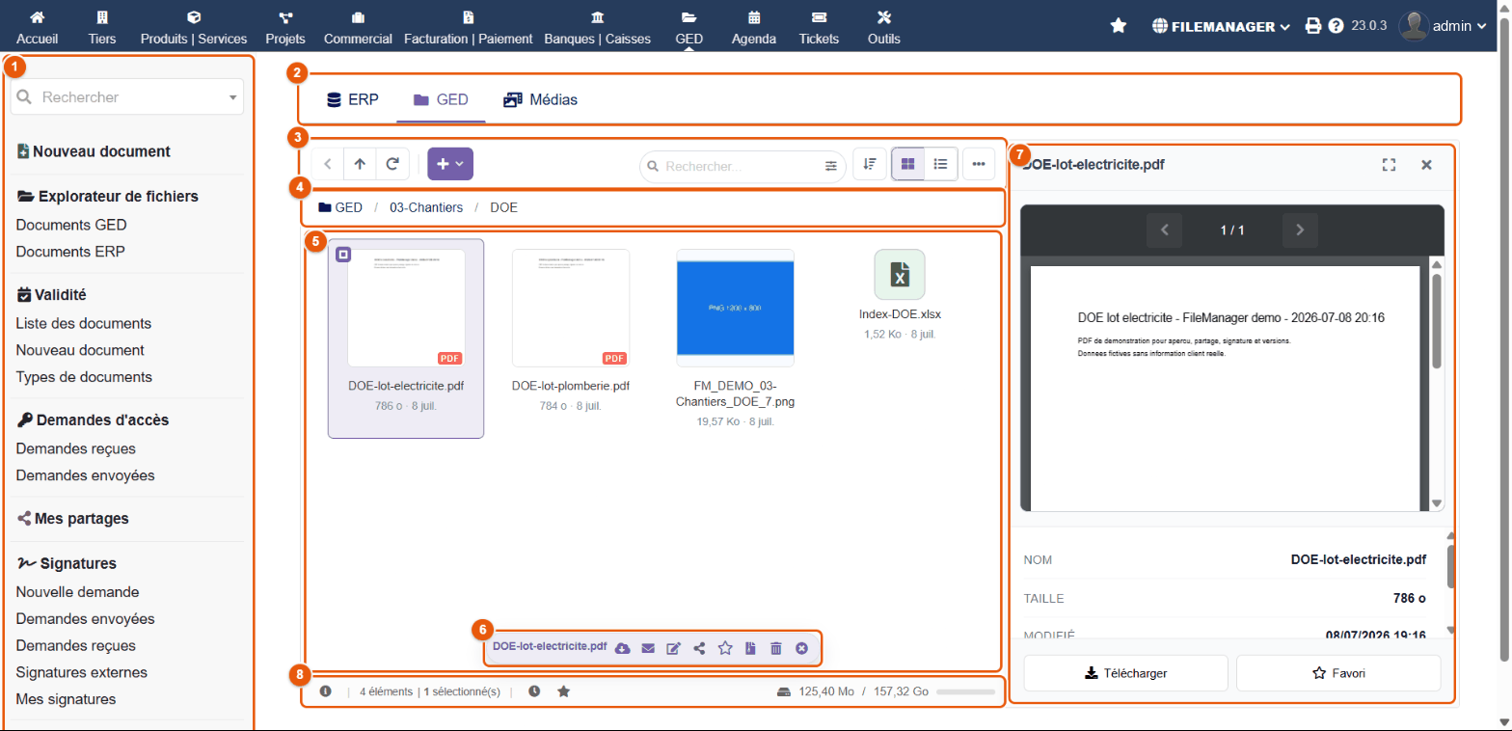The height and width of the screenshot is (731, 1512).
Task: Switch to the Médias tab
Action: pos(541,98)
